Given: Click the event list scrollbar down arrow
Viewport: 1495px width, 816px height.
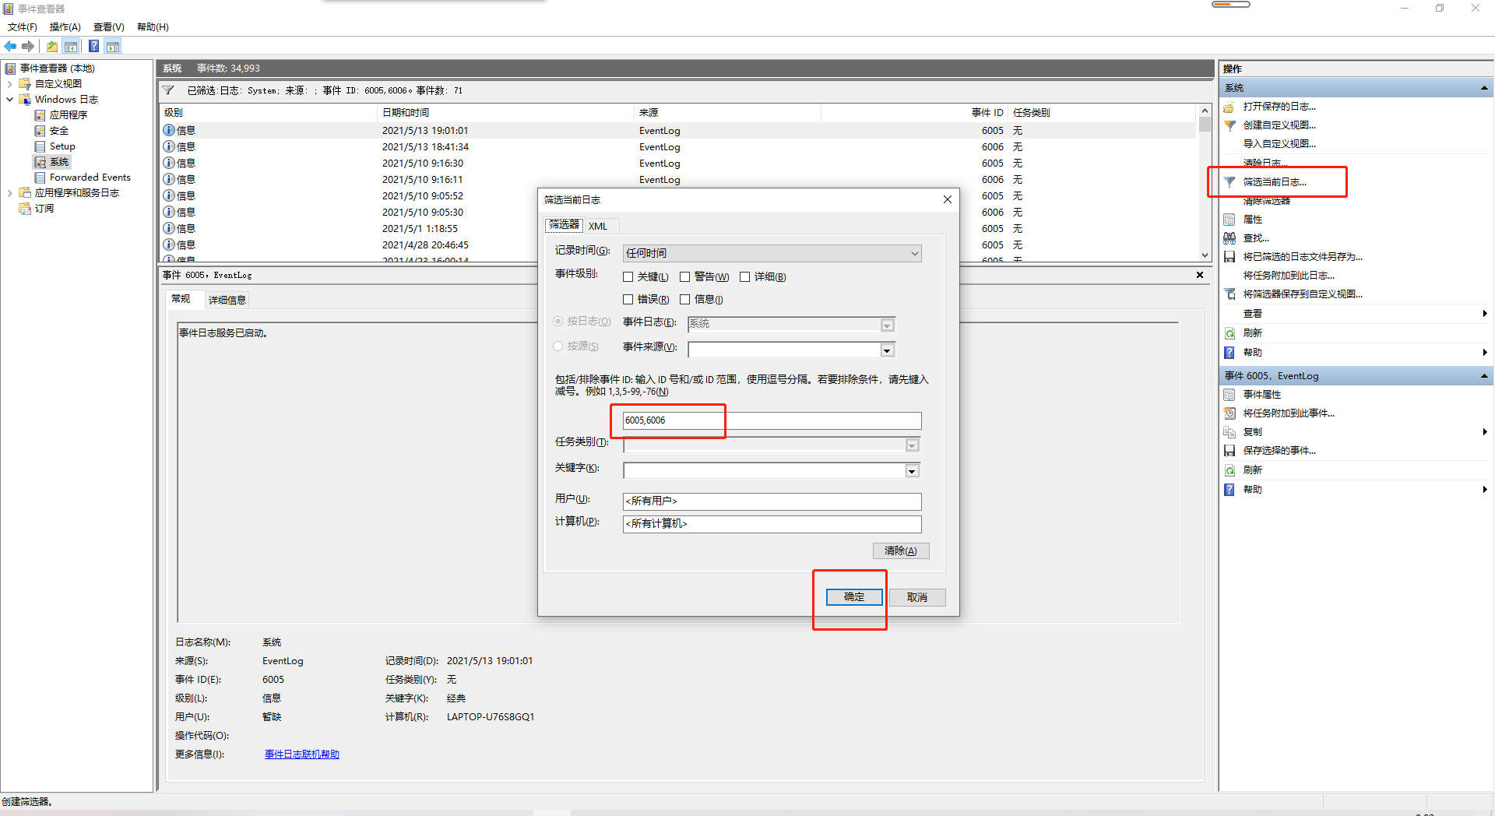Looking at the screenshot, I should [x=1205, y=255].
